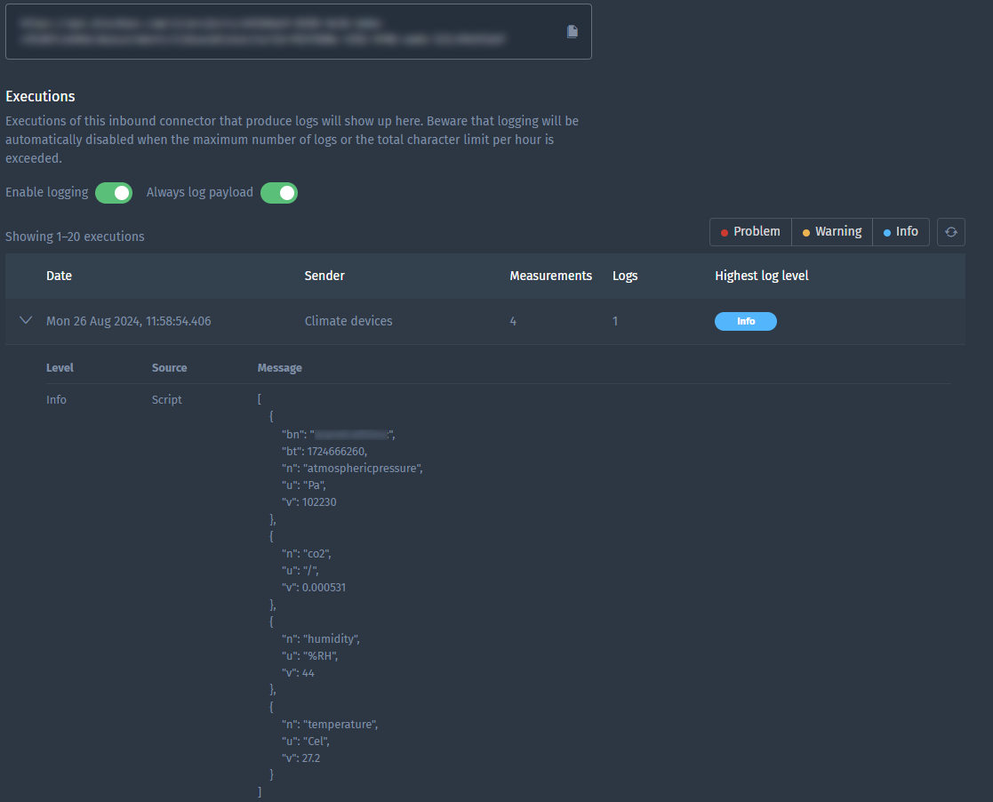Click the Highest log level column header
The image size is (993, 802).
761,276
